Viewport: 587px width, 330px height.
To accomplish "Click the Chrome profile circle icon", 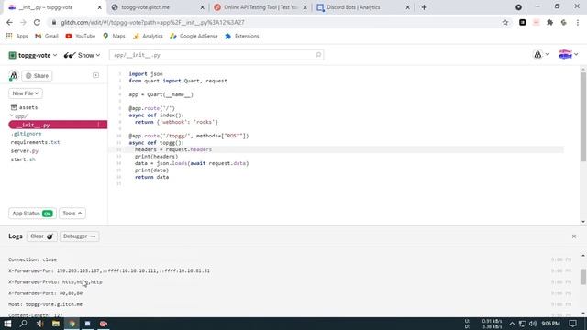I will click(518, 7).
